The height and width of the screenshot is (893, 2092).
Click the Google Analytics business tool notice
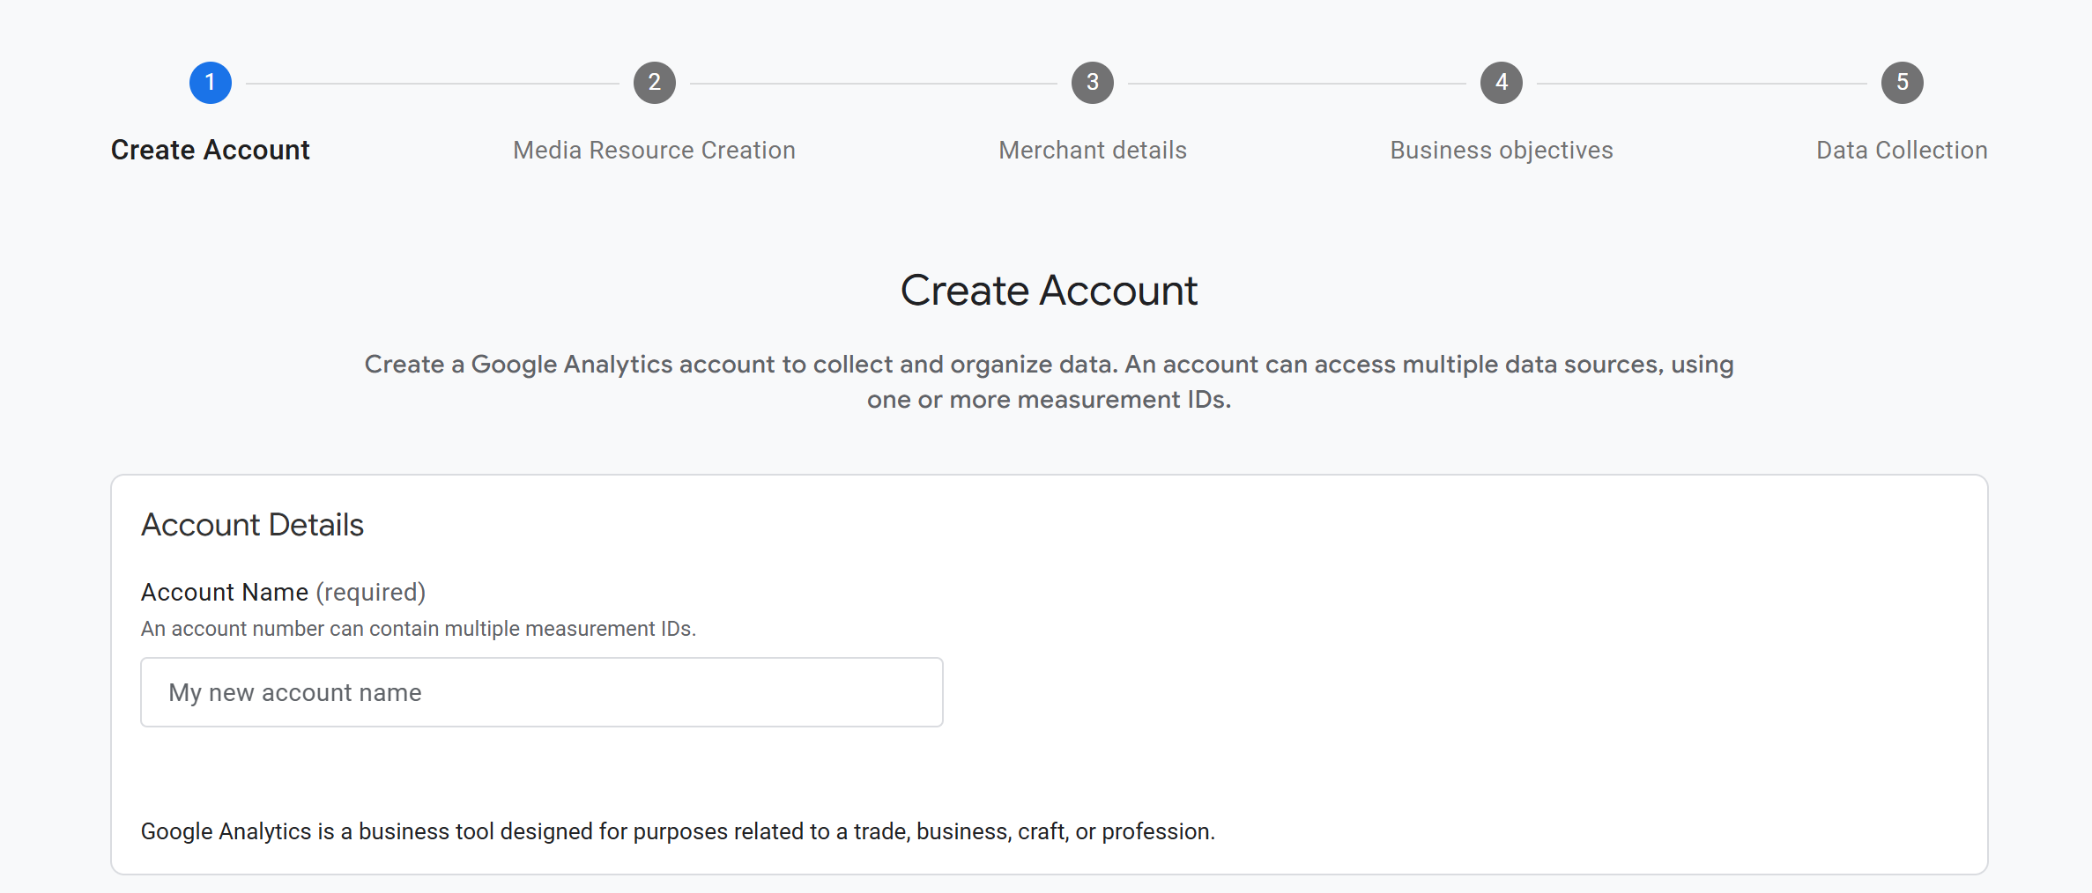point(678,831)
